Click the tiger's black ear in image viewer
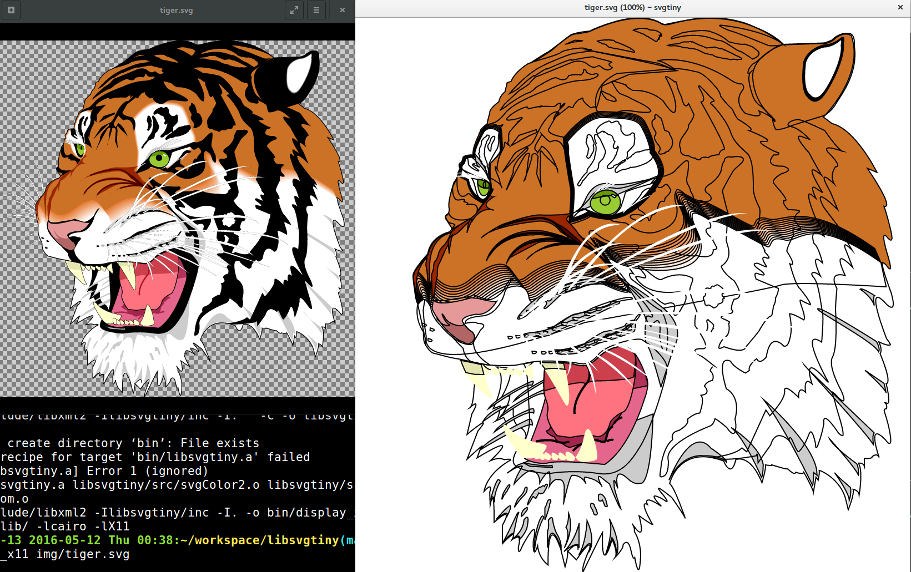The image size is (911, 572). [x=278, y=83]
